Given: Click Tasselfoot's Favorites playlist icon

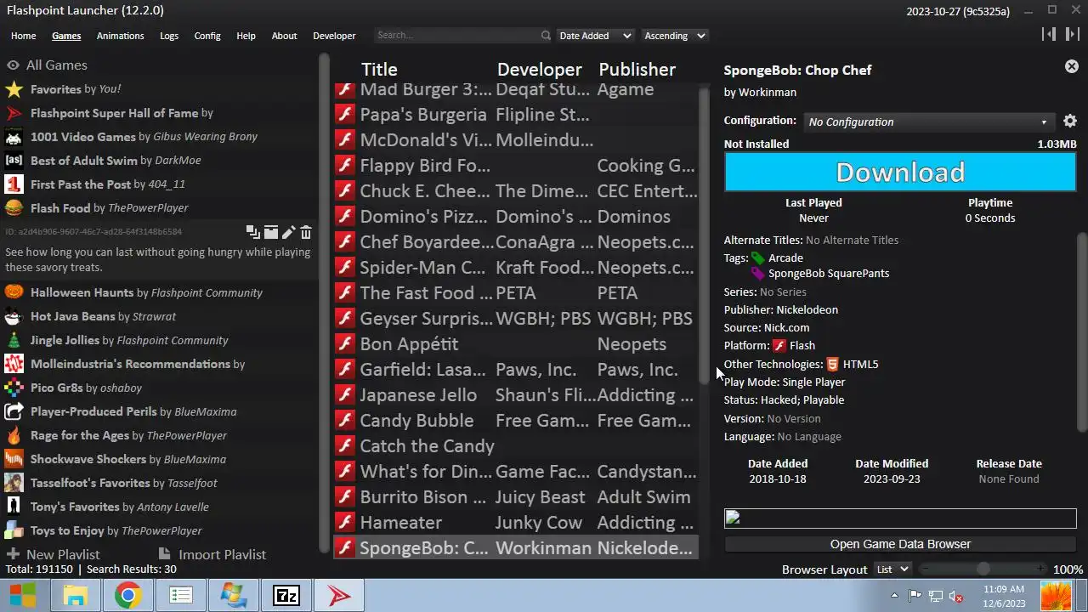Looking at the screenshot, I should click(14, 483).
